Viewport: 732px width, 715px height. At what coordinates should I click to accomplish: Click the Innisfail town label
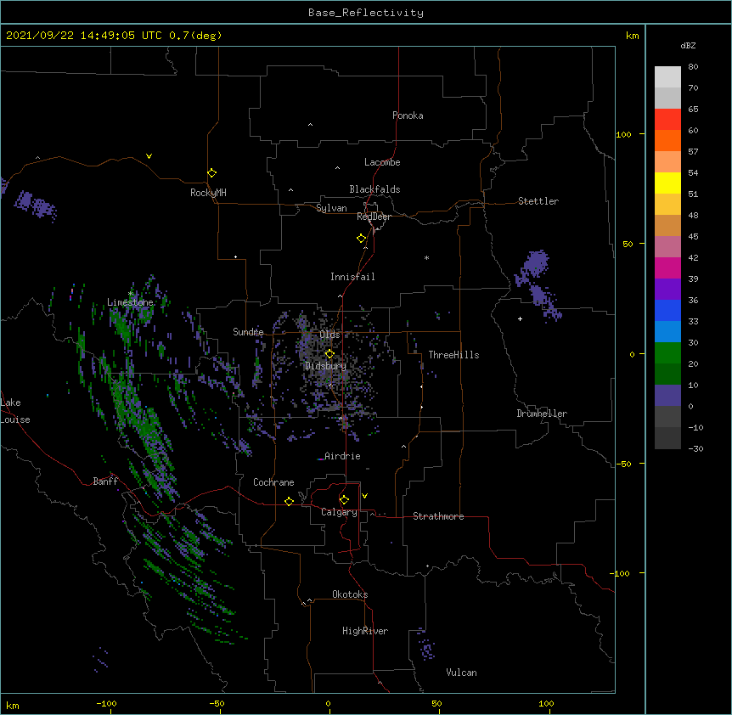point(352,277)
